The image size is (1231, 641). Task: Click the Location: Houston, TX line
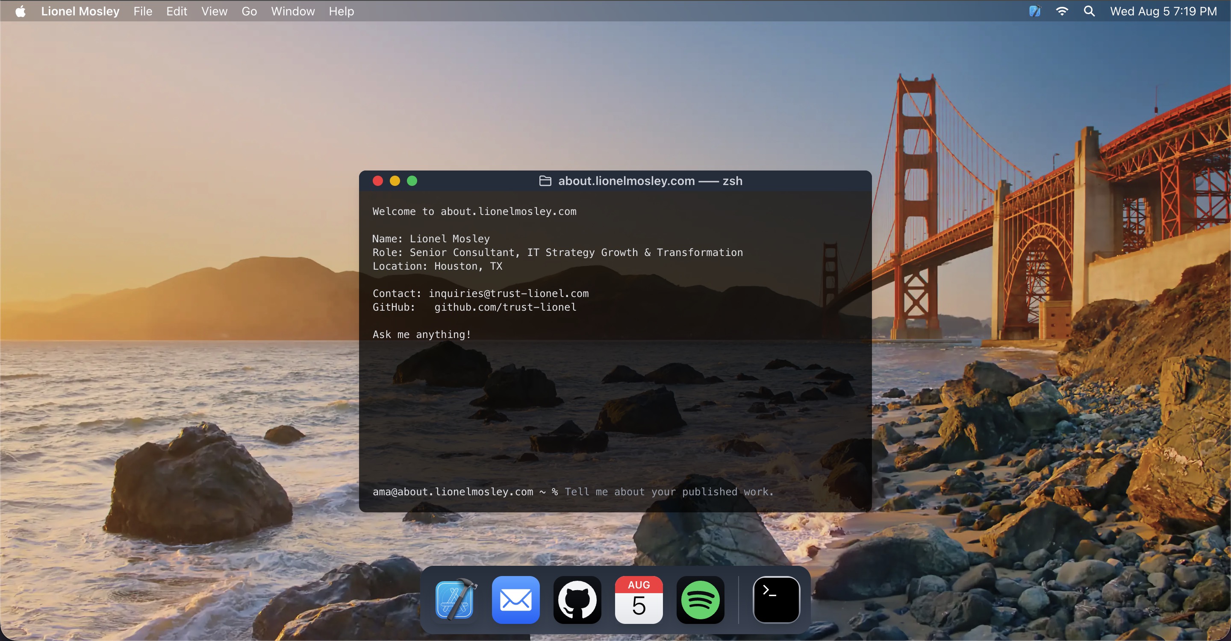tap(437, 266)
